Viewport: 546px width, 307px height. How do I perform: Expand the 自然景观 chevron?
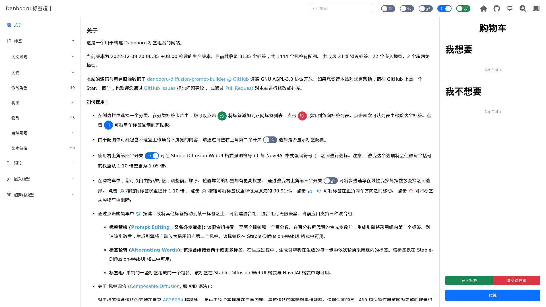[x=73, y=133]
